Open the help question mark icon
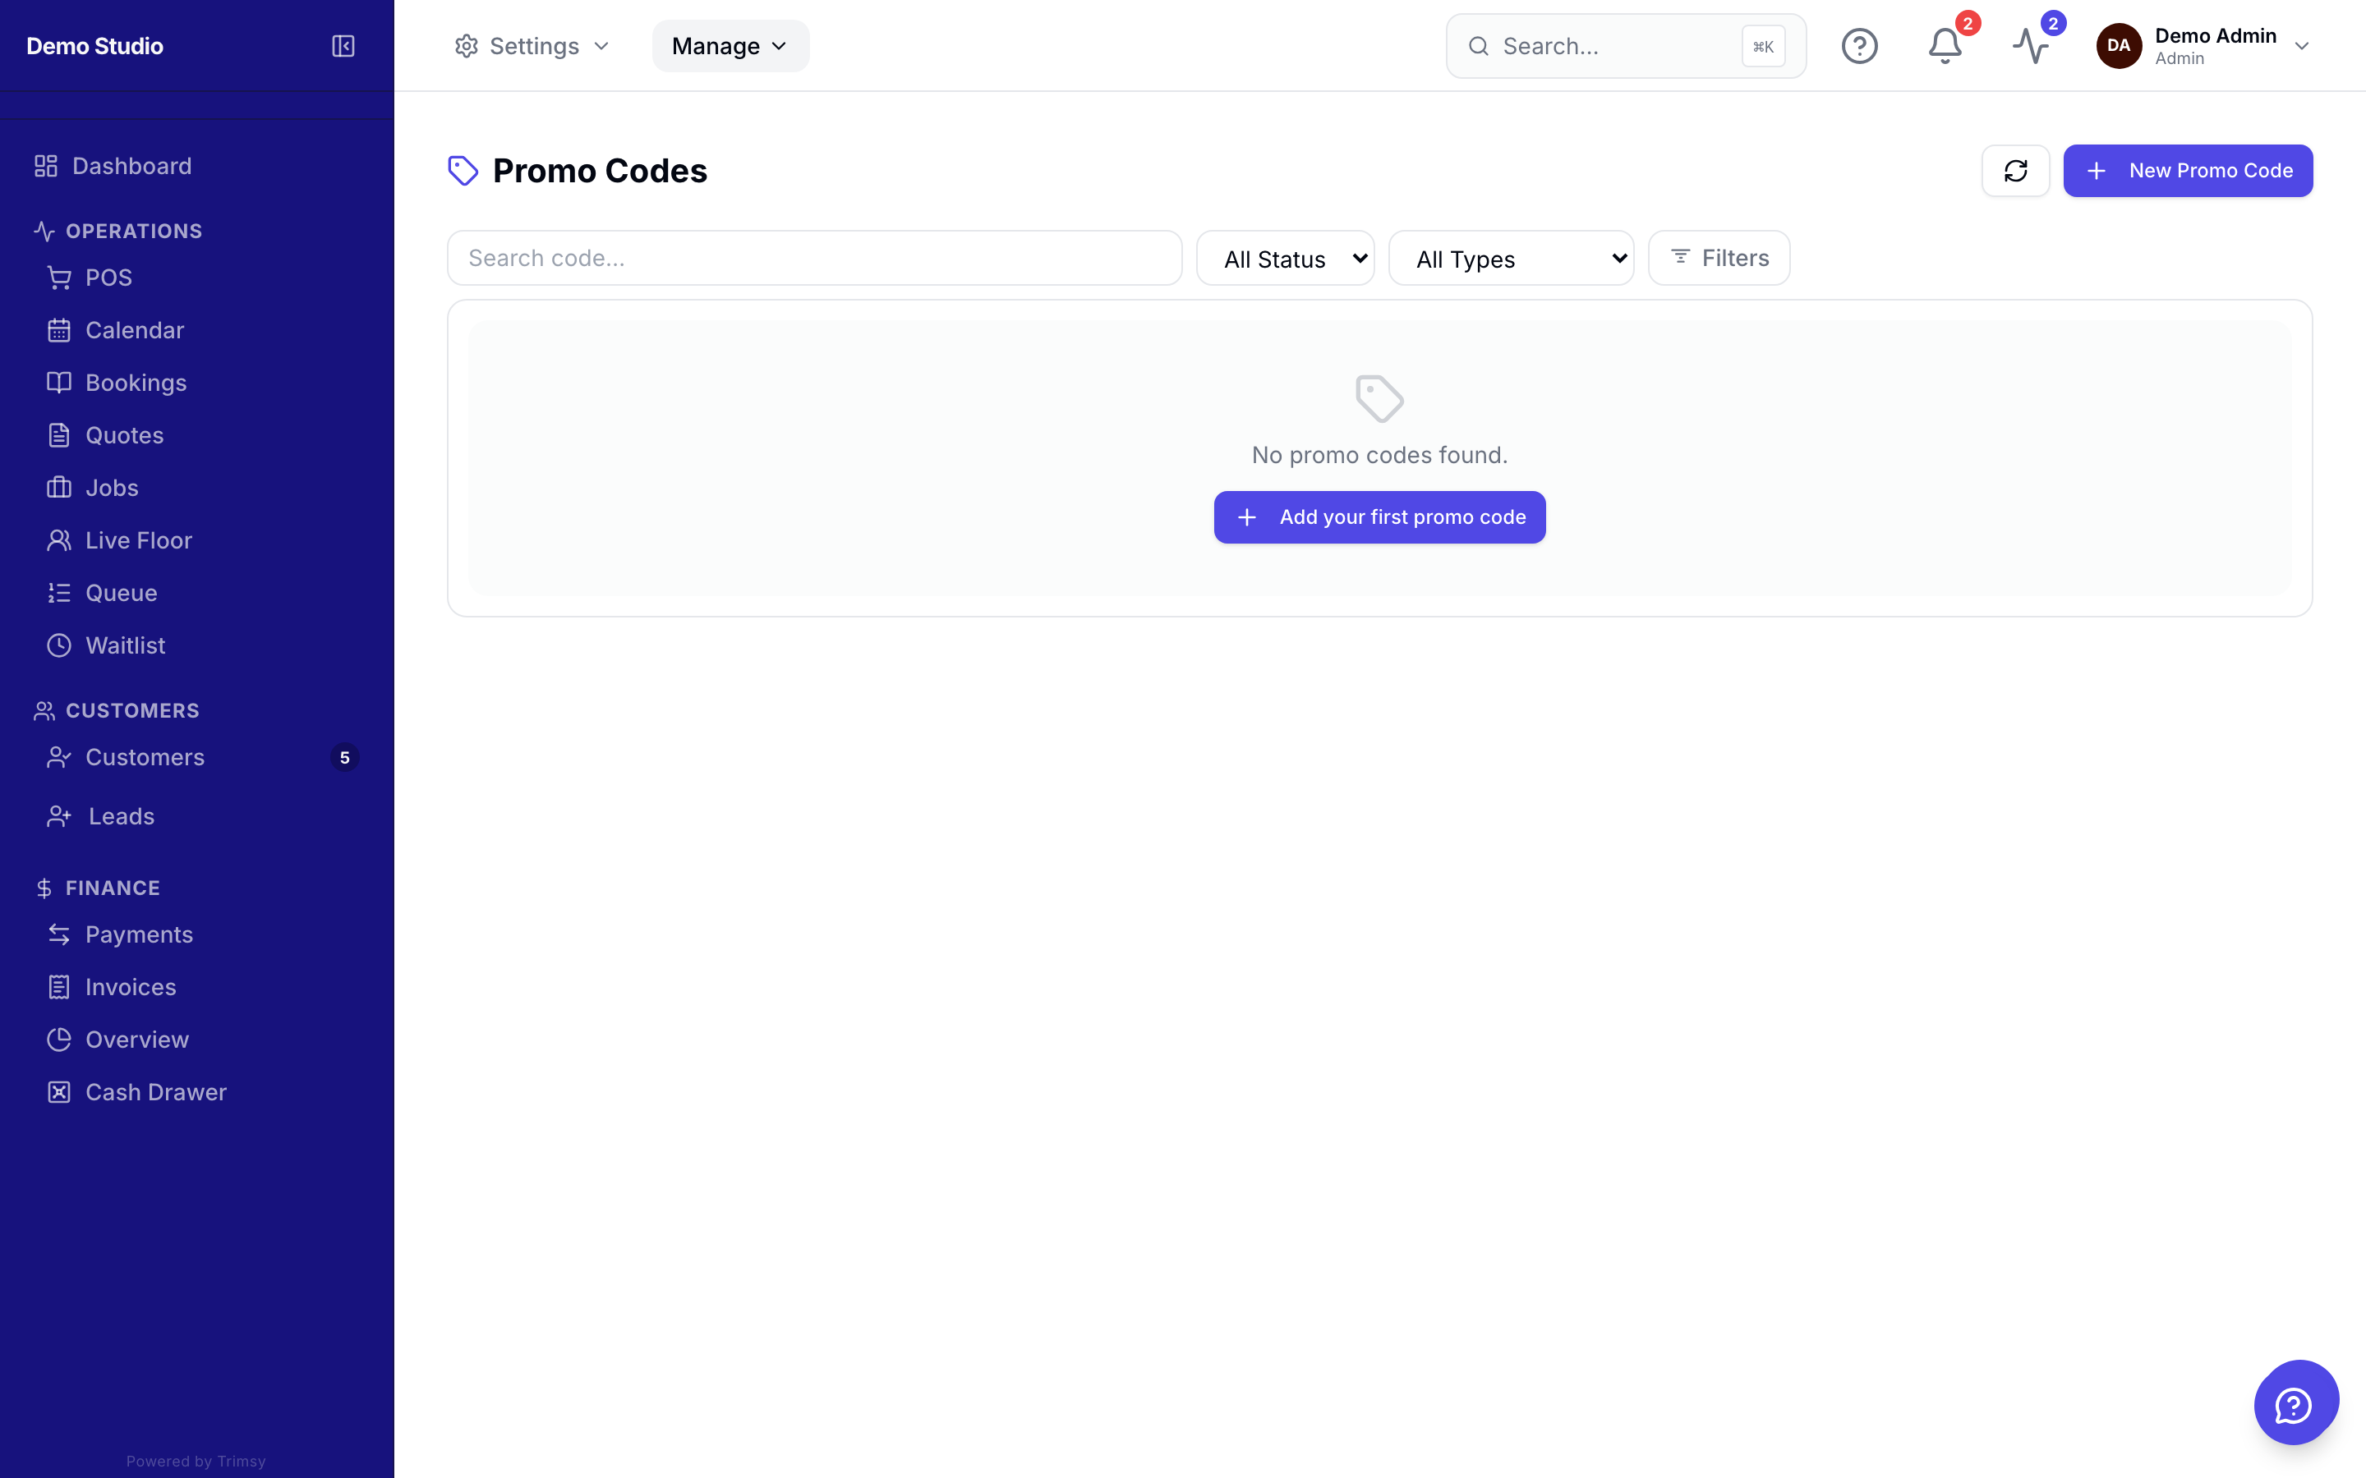Image resolution: width=2366 pixels, height=1478 pixels. coord(1860,46)
